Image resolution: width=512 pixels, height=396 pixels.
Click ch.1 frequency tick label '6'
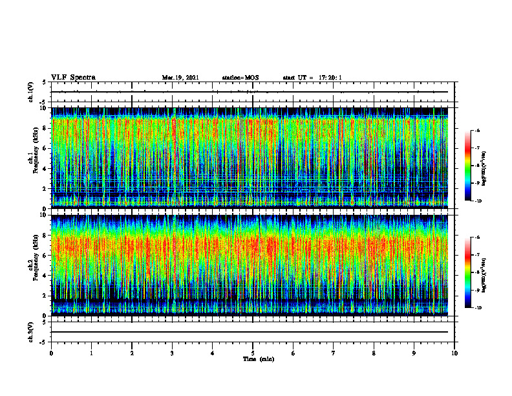click(45, 148)
